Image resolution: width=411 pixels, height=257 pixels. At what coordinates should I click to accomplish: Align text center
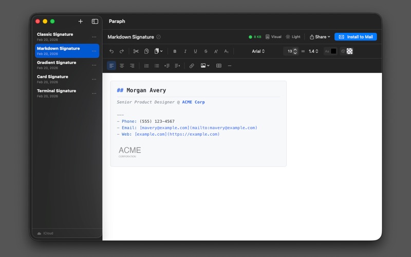point(122,66)
